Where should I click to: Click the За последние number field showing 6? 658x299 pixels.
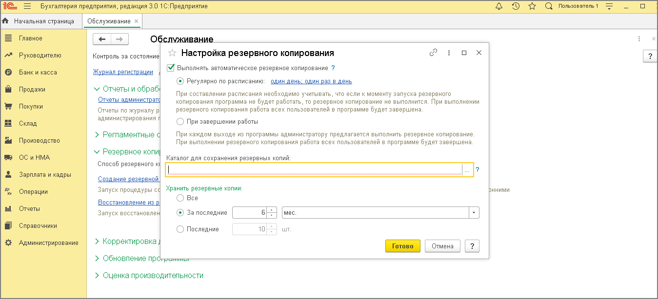coord(250,213)
